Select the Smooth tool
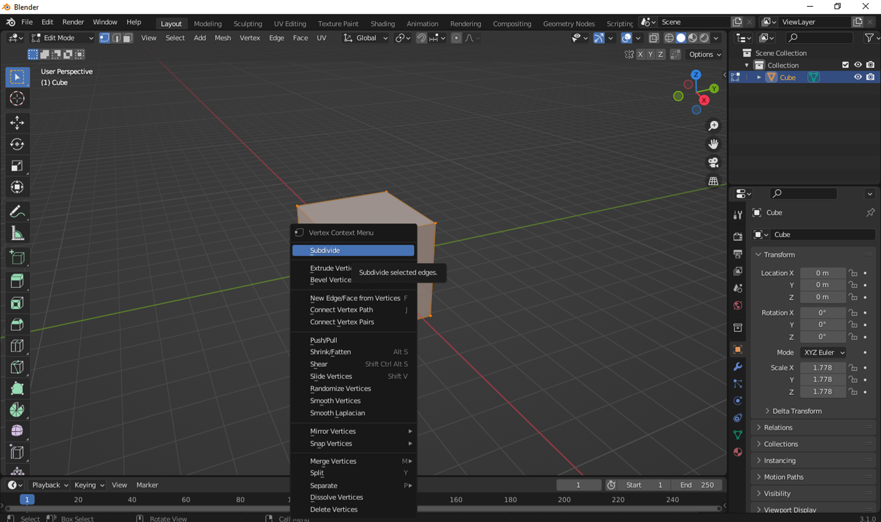 (17, 431)
